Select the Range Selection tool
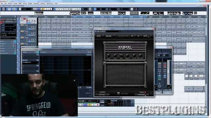 pos(57,9)
